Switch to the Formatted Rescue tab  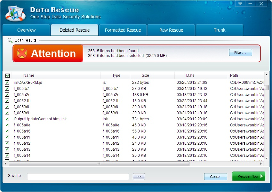click(x=123, y=30)
